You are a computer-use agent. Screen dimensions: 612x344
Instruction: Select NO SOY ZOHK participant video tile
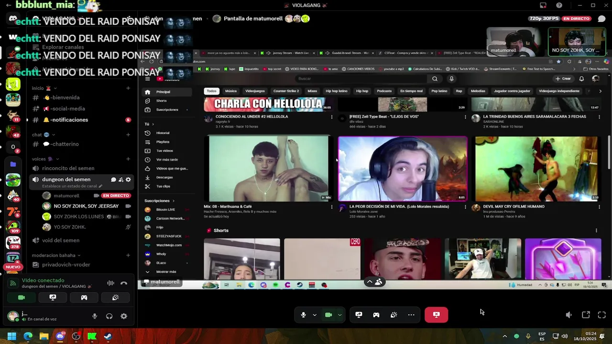pos(577,42)
